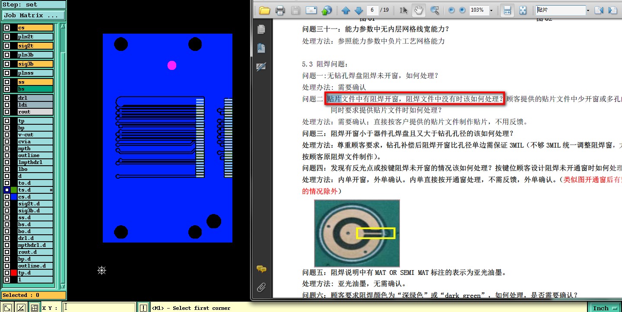Select the ss.d layer name
The height and width of the screenshot is (312, 622).
pos(35,217)
